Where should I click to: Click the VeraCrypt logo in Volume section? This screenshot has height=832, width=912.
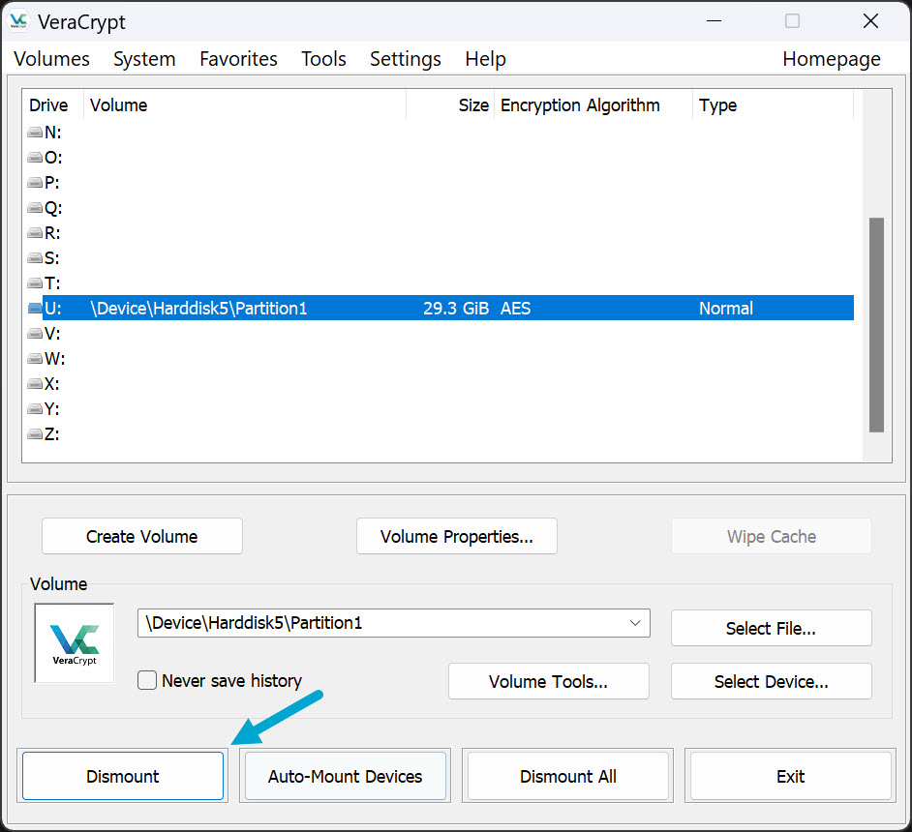(75, 643)
